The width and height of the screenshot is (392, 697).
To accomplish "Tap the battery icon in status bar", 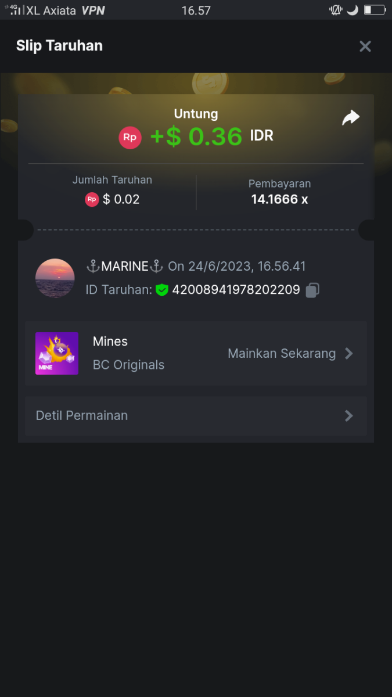I will pos(375,10).
